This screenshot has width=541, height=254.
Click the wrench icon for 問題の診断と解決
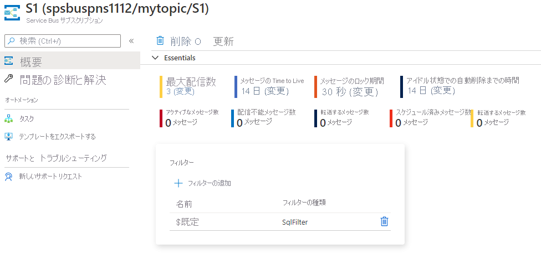8,79
